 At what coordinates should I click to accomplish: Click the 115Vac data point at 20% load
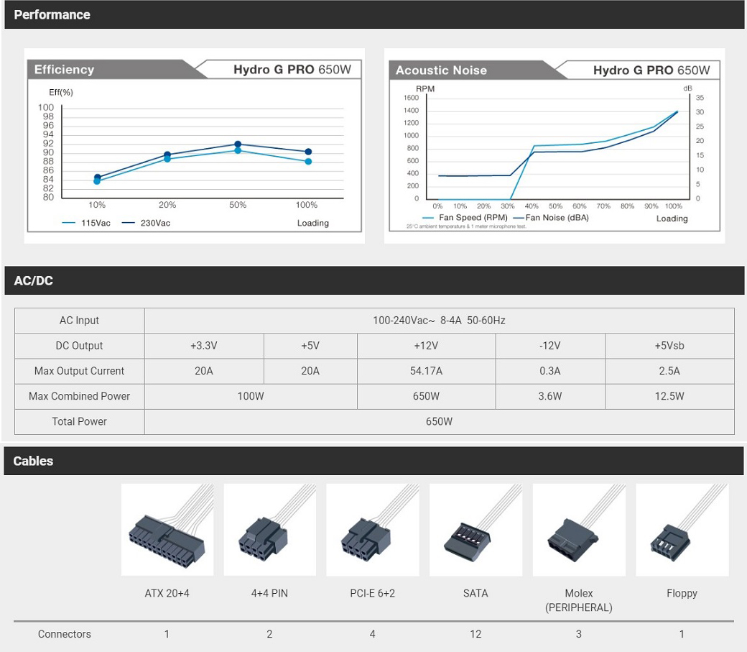167,159
